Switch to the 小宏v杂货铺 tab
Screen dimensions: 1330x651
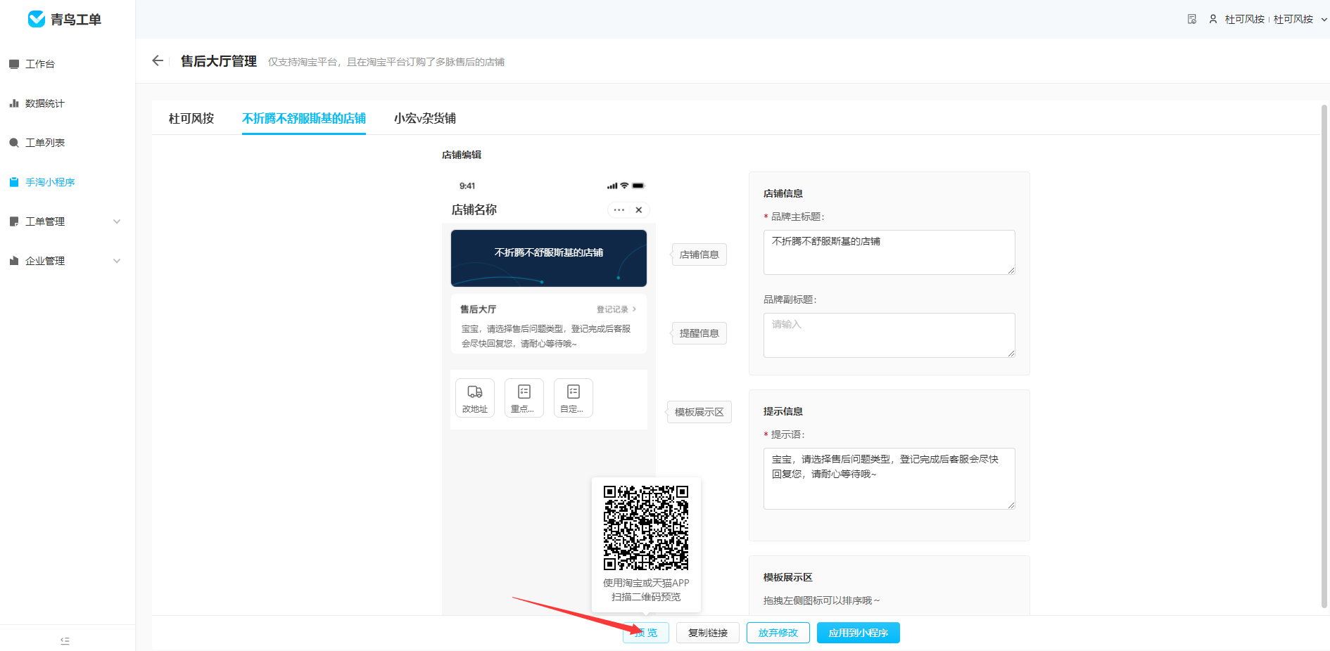point(425,118)
